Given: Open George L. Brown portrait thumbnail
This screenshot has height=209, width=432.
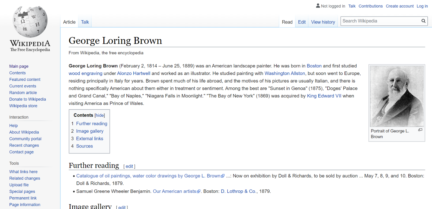Looking at the screenshot, I should 397,96.
